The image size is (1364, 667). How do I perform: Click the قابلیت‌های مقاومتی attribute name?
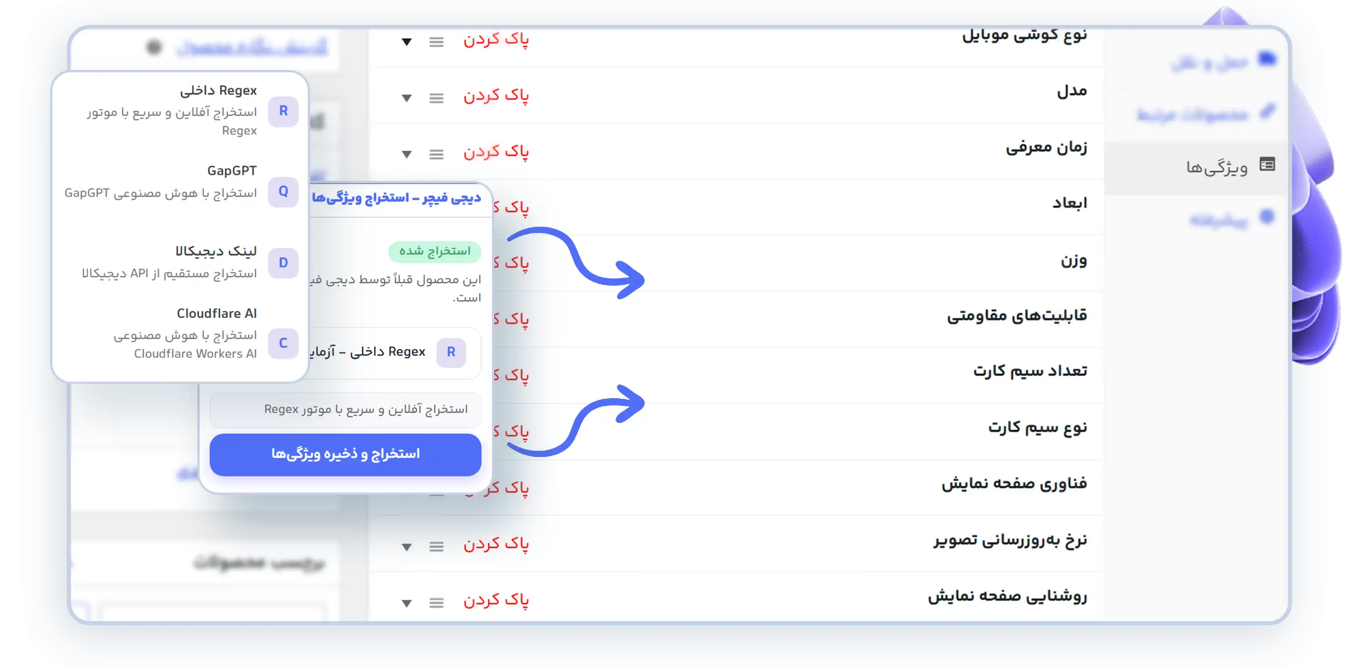coord(1017,316)
